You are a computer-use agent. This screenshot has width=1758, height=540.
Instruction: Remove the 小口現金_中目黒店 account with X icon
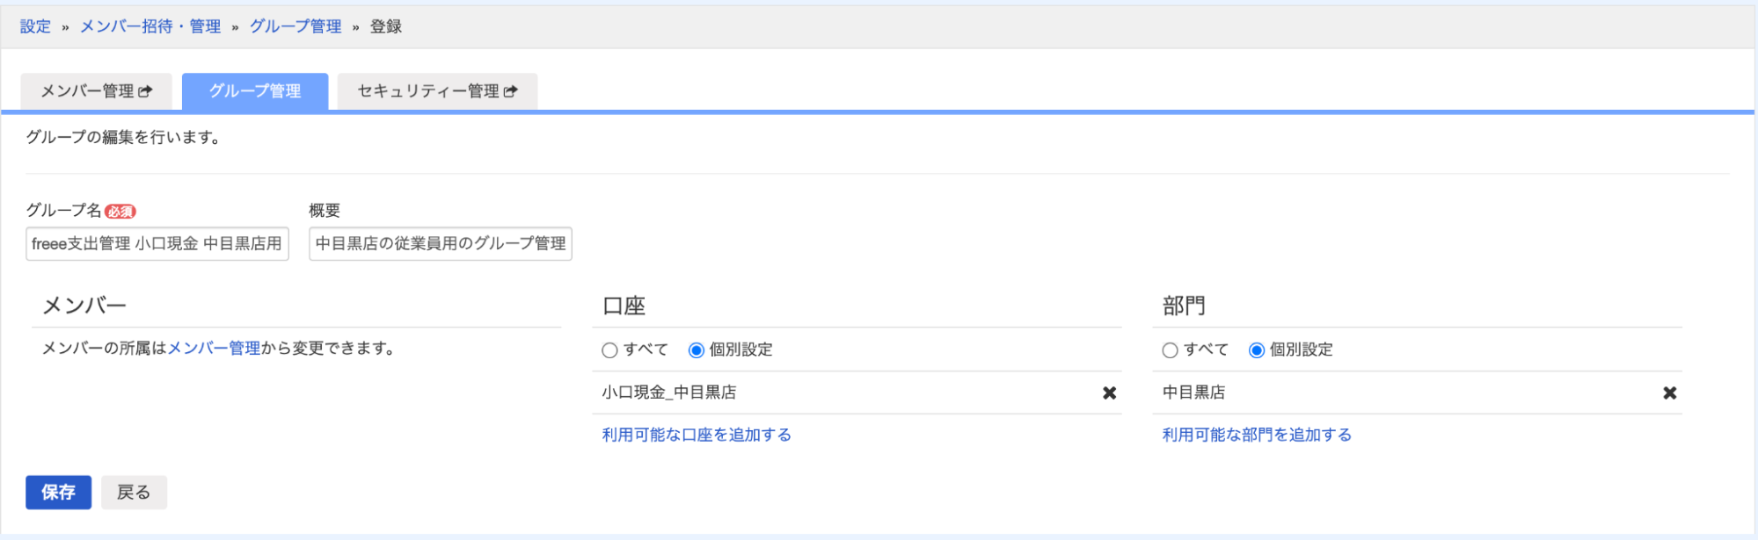point(1110,393)
